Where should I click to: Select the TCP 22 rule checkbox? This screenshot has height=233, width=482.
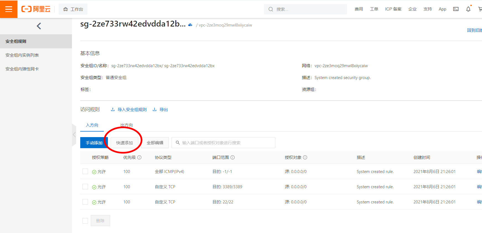tap(85, 202)
